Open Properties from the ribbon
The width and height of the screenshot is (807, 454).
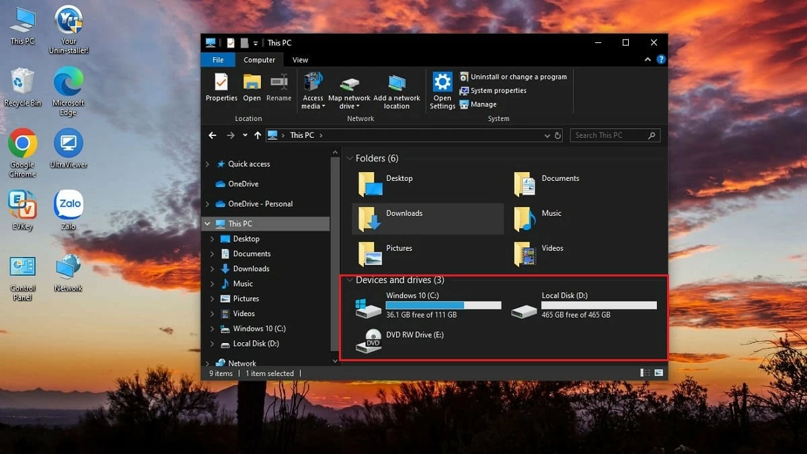(x=221, y=89)
